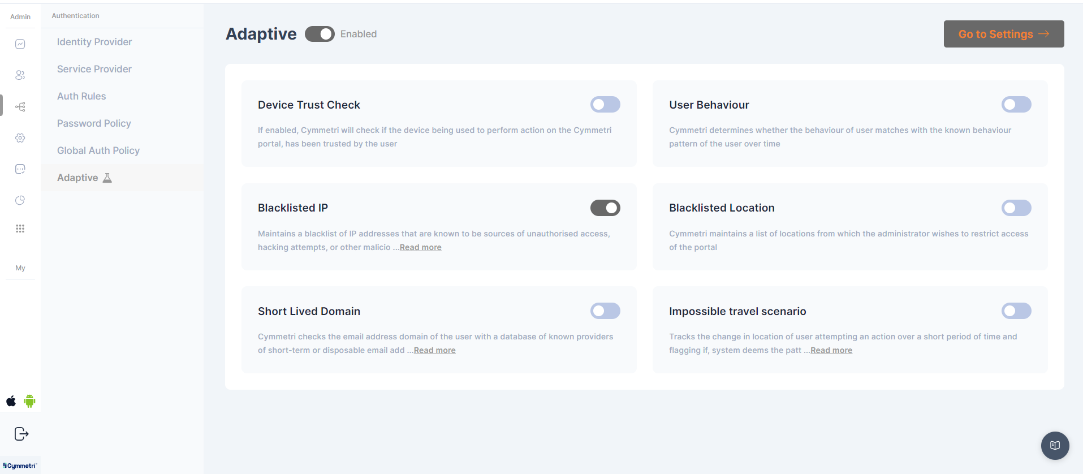
Task: Open Identity Provider menu item
Action: [x=94, y=42]
